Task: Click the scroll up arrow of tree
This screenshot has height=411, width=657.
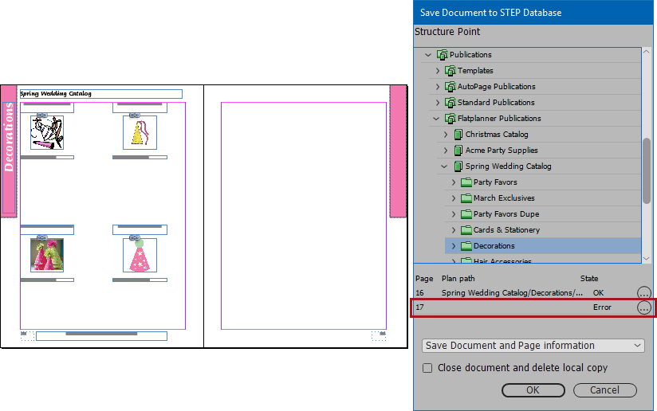Action: 647,52
